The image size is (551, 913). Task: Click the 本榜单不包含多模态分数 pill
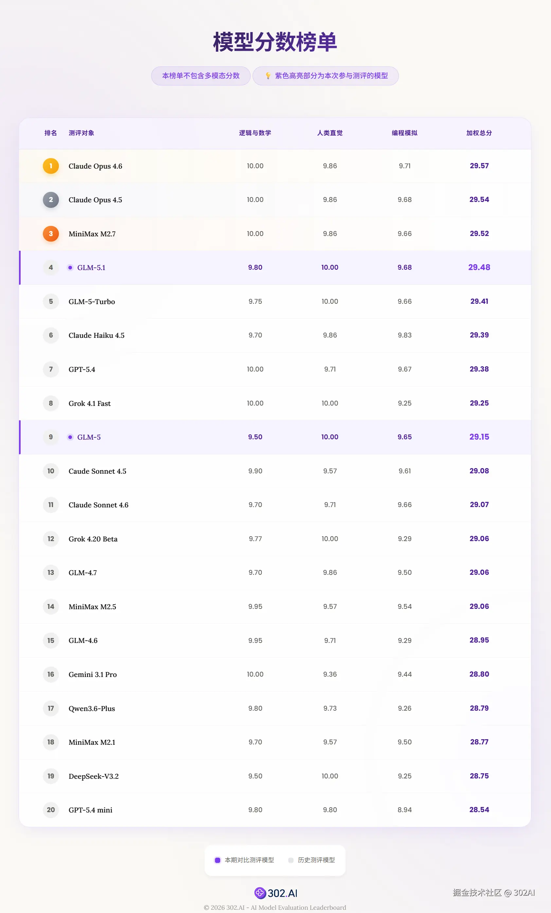coord(201,76)
